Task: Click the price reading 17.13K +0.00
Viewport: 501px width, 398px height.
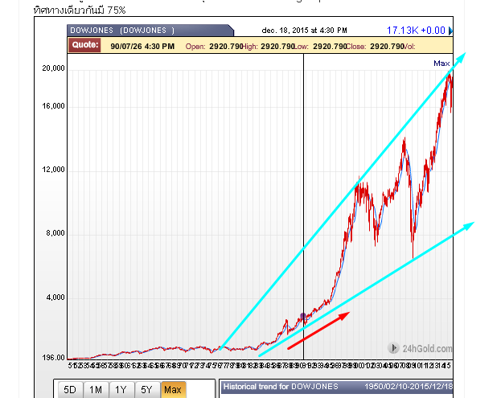Action: click(x=416, y=31)
